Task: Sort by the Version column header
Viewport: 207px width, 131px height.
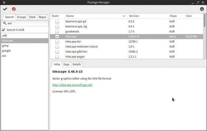Action: (x=148, y=16)
